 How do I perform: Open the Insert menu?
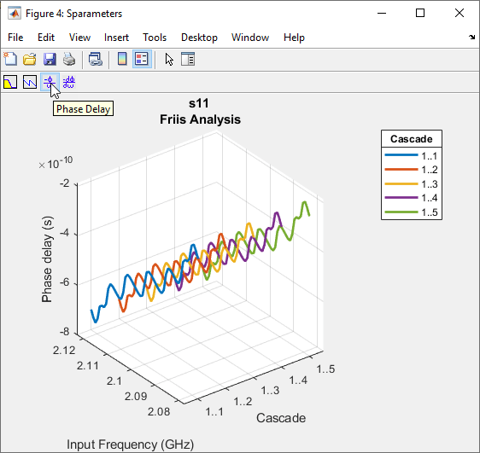(x=116, y=38)
